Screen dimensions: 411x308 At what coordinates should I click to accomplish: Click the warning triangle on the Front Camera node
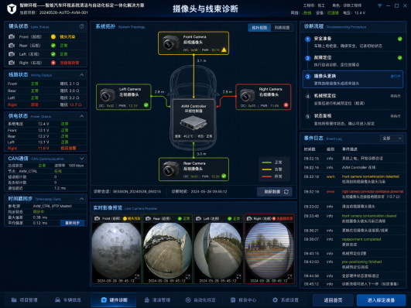point(224,50)
